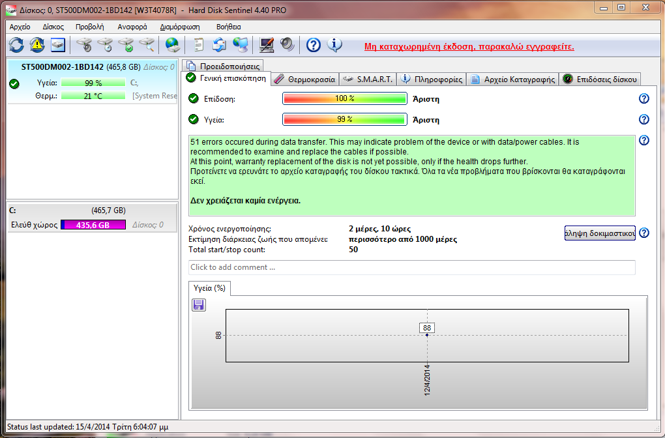Click the status bar last updated text

(88, 426)
